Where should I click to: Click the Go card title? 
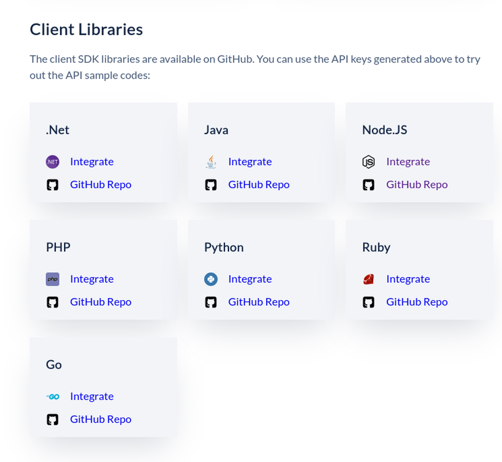(x=54, y=365)
